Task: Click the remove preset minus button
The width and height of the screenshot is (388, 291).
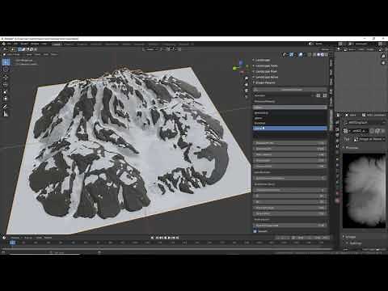Action: tap(325, 95)
